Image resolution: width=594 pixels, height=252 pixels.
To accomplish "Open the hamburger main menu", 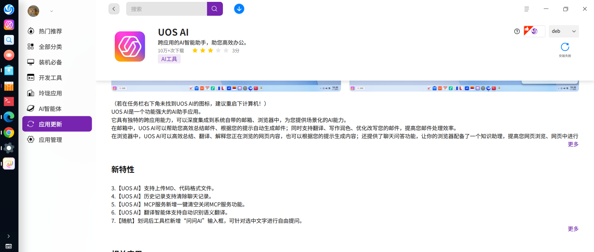I will (x=526, y=9).
